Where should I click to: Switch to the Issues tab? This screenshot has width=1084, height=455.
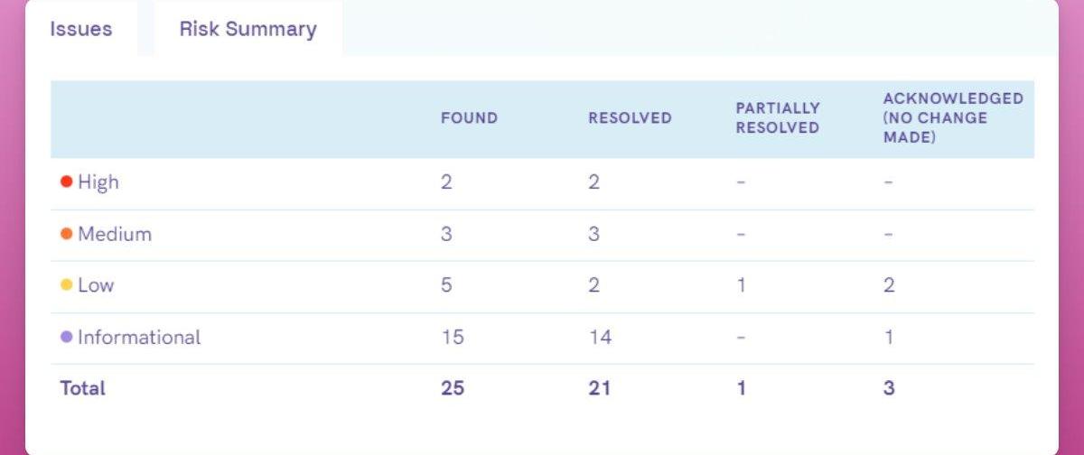(81, 29)
